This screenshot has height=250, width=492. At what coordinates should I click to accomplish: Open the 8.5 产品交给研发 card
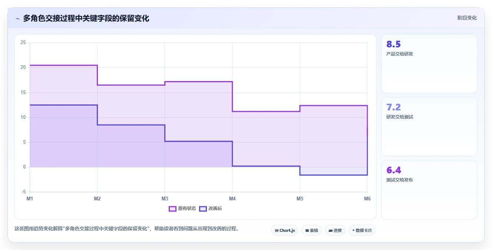pos(429,64)
